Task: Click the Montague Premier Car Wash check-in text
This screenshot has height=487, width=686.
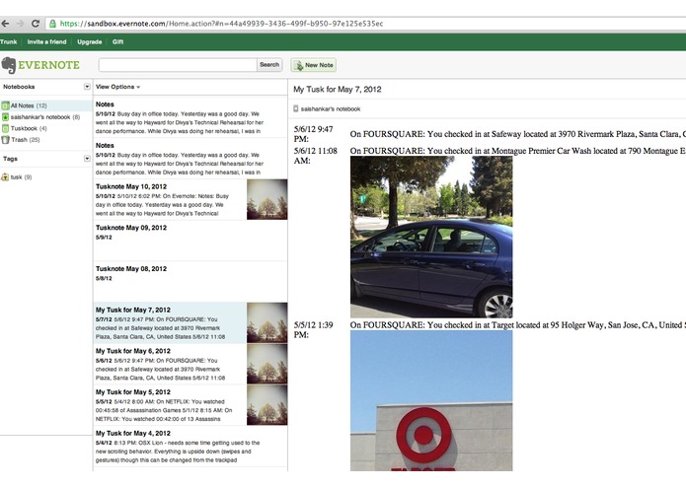Action: tap(517, 151)
